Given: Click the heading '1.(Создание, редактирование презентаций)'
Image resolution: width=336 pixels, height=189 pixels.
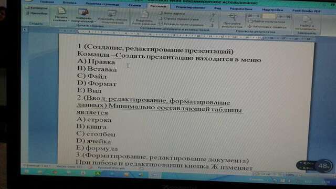Looking at the screenshot, I should 155,49.
